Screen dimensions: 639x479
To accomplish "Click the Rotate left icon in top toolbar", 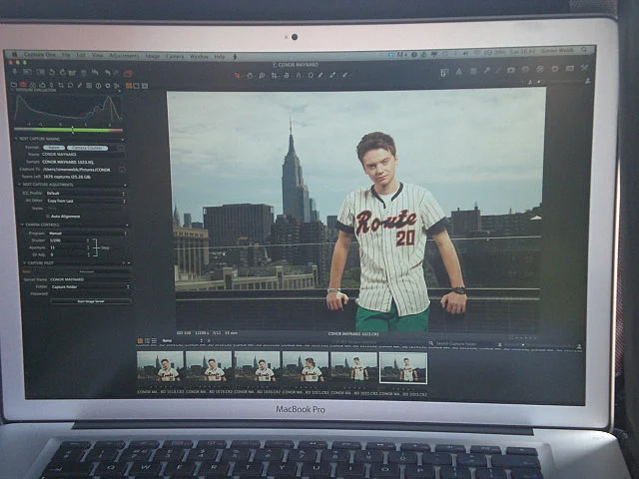I will click(52, 73).
